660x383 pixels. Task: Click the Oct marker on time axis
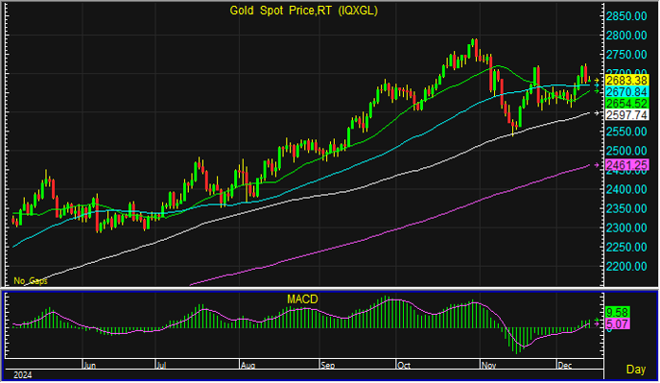(x=404, y=366)
